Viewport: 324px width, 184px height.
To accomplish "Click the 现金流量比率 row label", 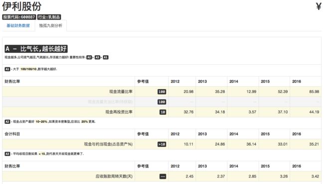I will pos(121,92).
